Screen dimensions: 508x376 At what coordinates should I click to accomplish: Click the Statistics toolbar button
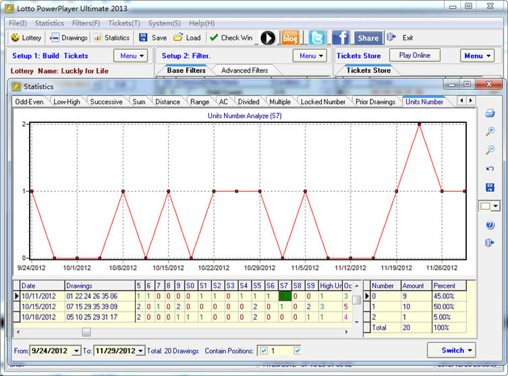click(x=112, y=38)
